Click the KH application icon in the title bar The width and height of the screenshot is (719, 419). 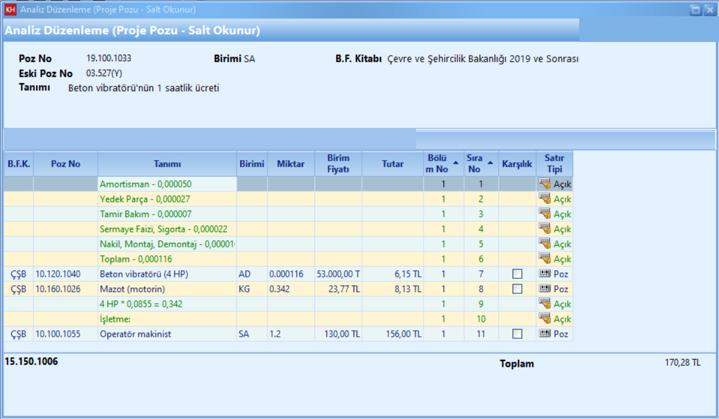[10, 10]
